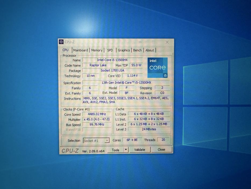Open the Tools dropdown arrow

[x=126, y=150]
